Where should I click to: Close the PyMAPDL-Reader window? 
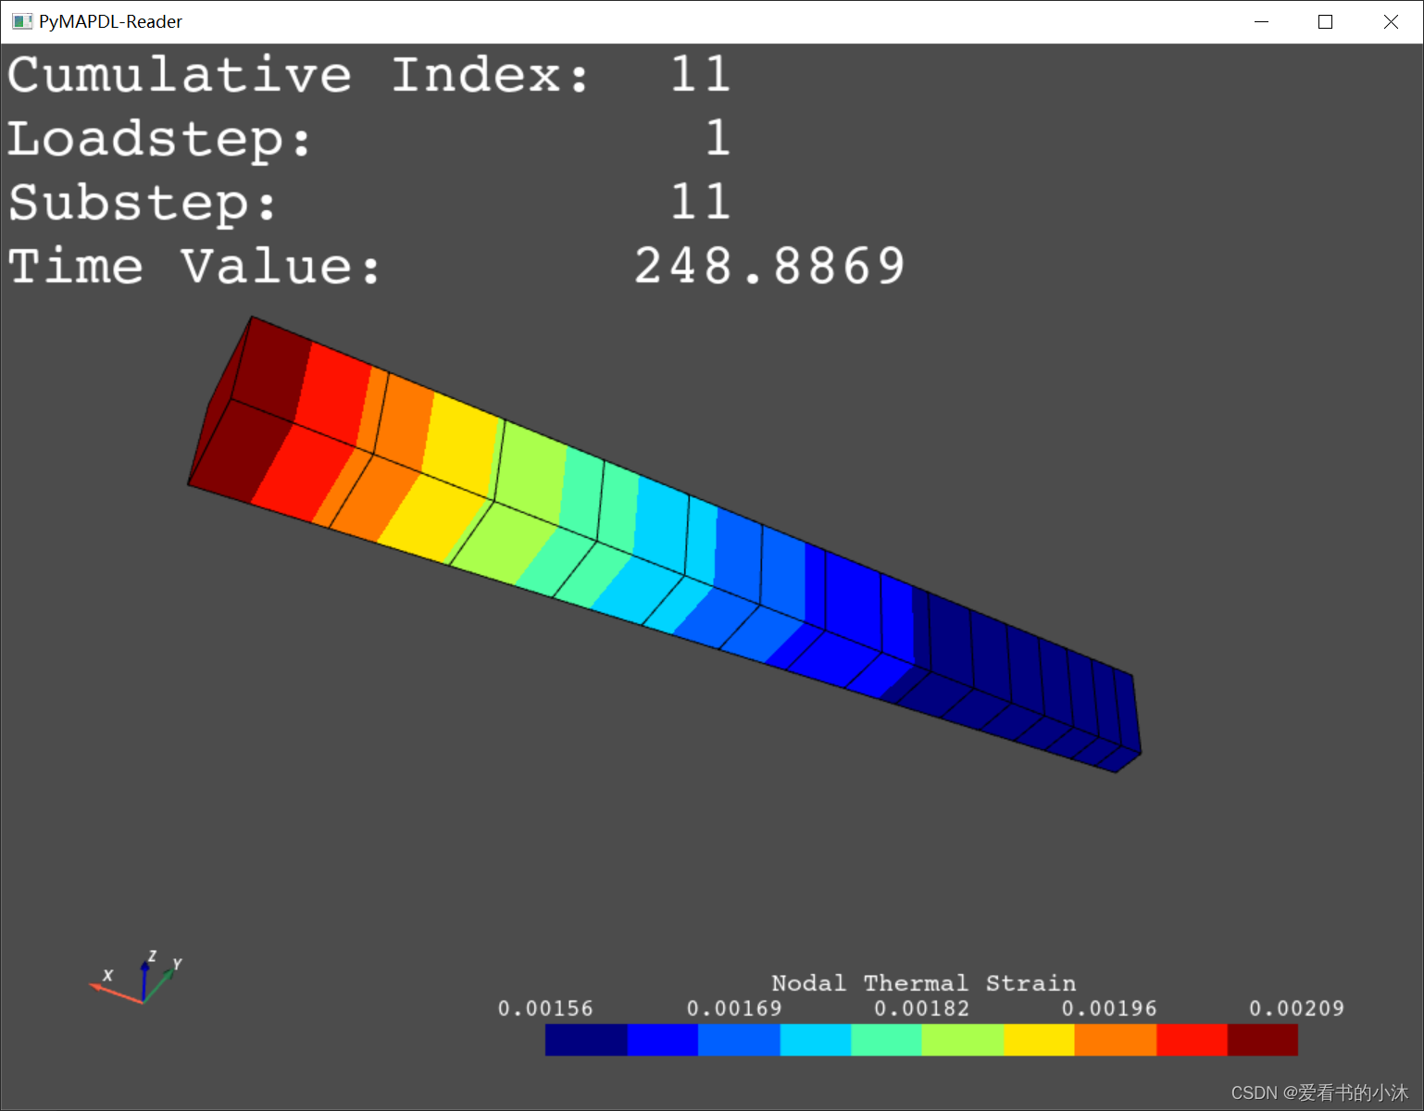click(x=1391, y=21)
